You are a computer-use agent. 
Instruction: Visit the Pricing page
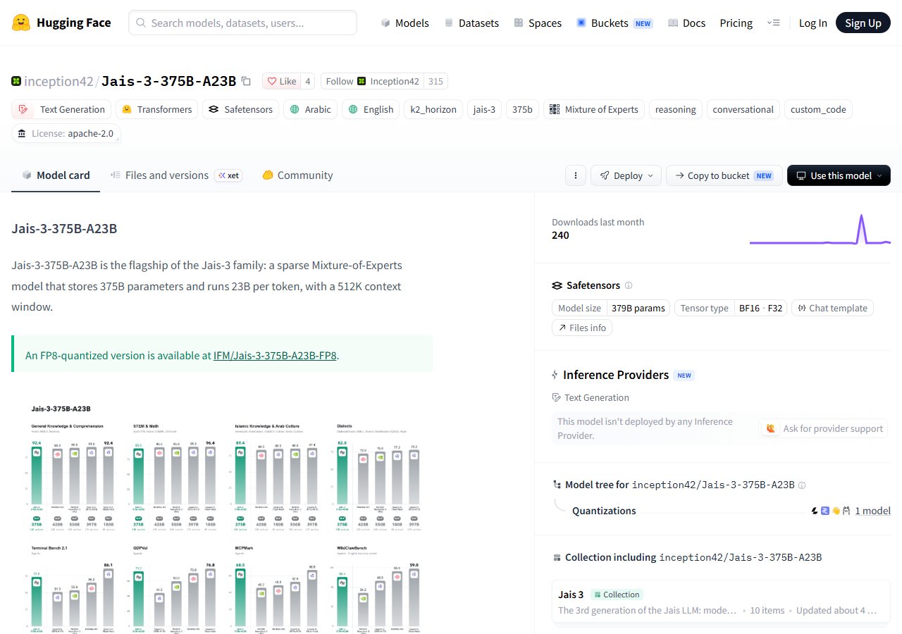tap(736, 23)
